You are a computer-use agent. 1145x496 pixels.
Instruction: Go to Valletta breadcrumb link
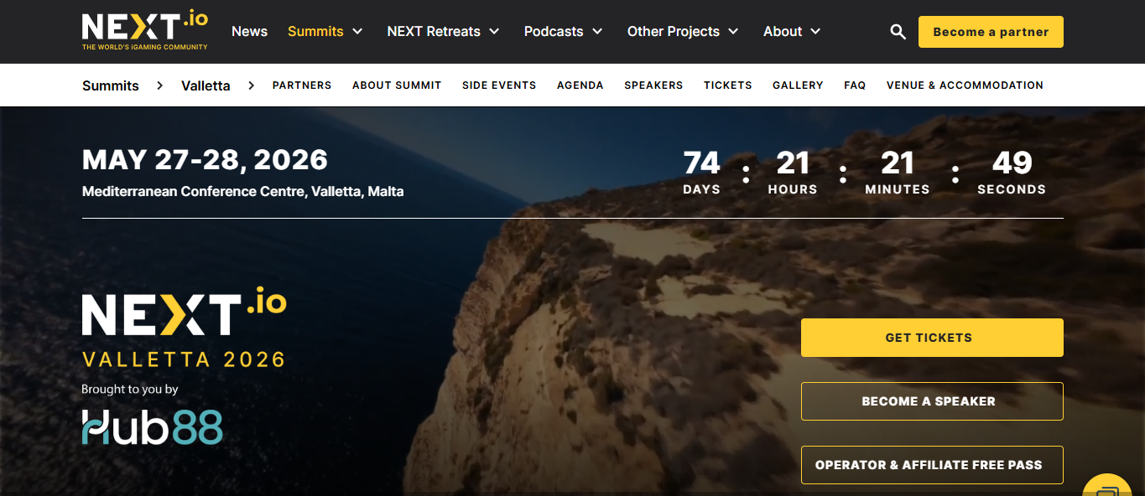click(x=206, y=85)
